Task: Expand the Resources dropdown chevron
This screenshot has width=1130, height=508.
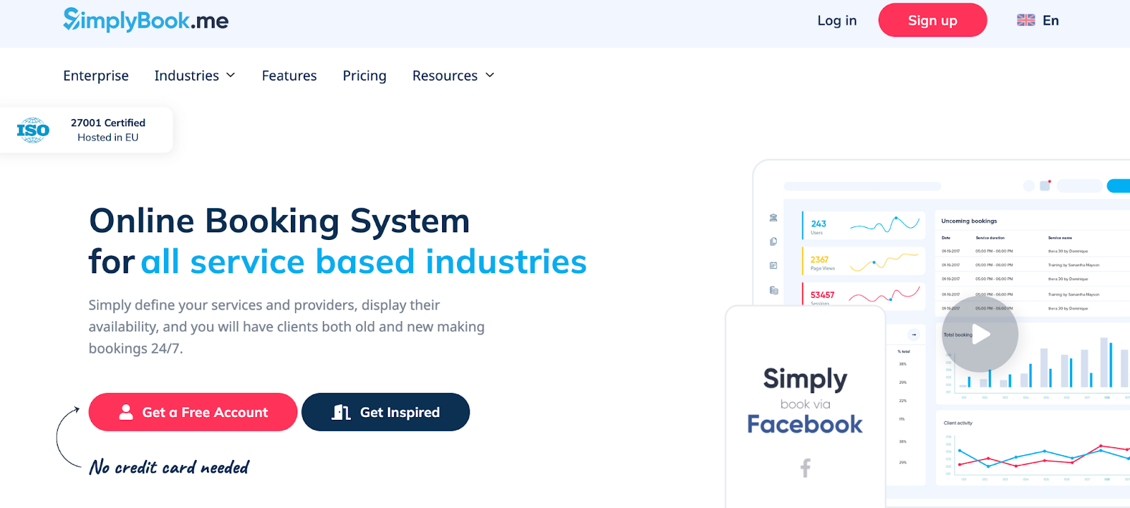Action: [x=489, y=75]
